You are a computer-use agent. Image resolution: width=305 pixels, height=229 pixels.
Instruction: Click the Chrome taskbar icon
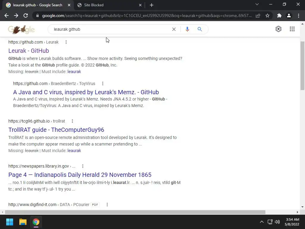point(36,222)
